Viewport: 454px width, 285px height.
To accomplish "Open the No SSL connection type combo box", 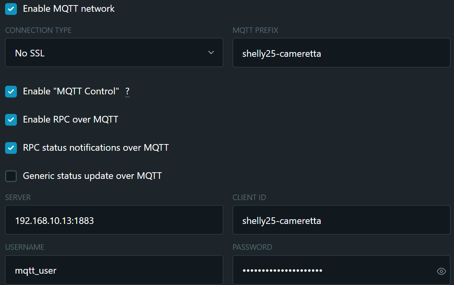I will click(114, 52).
